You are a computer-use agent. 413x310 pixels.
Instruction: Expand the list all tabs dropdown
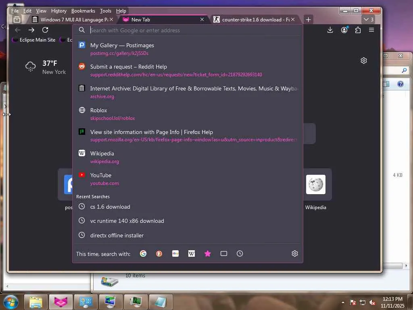click(x=369, y=19)
